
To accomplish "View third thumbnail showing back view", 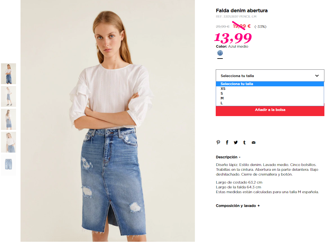I will pos(9,119).
